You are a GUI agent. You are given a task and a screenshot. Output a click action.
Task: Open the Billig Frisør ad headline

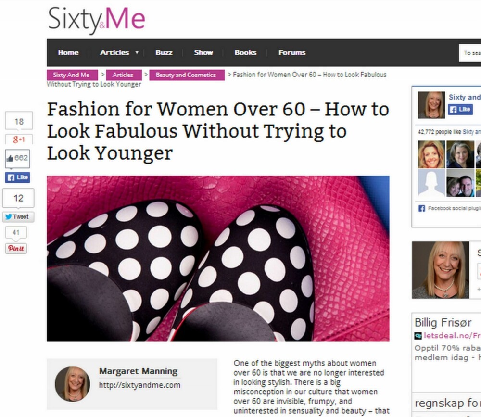[x=443, y=323]
